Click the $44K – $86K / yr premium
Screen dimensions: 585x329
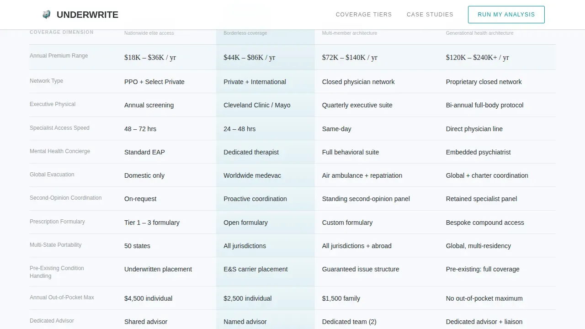[x=250, y=58]
